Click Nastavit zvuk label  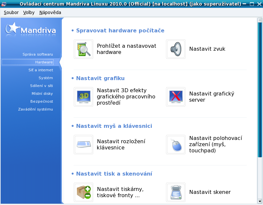pyautogui.click(x=207, y=49)
